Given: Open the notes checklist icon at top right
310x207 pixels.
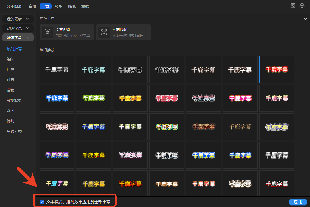Looking at the screenshot, I should tap(293, 6).
